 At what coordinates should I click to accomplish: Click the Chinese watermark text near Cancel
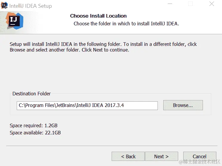click(x=200, y=162)
